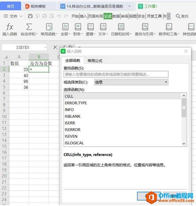Click the 查找 search magnifier icon

coord(178,16)
